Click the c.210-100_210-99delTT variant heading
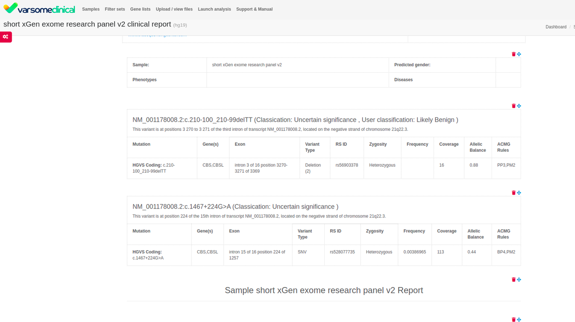Image resolution: width=575 pixels, height=322 pixels. tap(295, 120)
